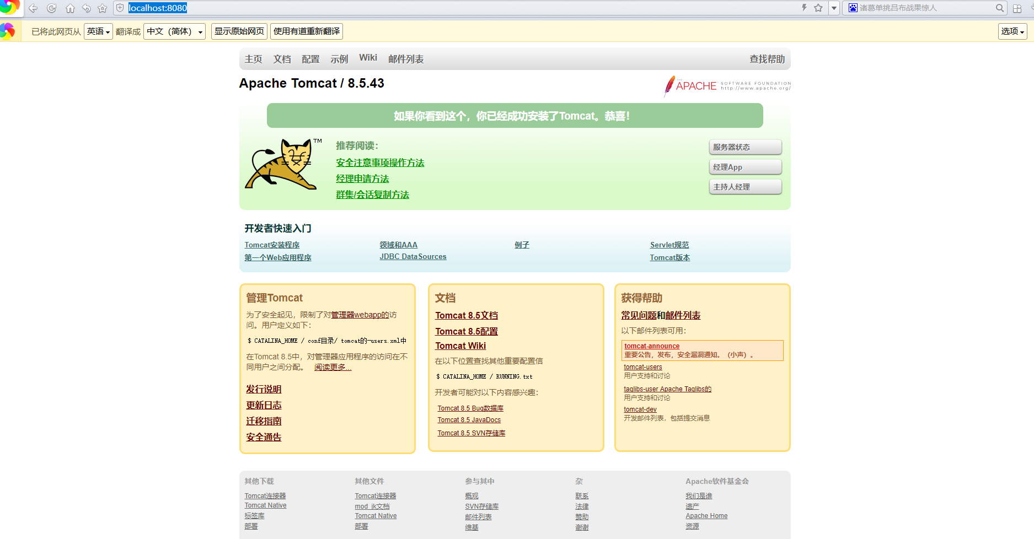Open the 经理申请方法 link
The image size is (1034, 539).
(362, 179)
